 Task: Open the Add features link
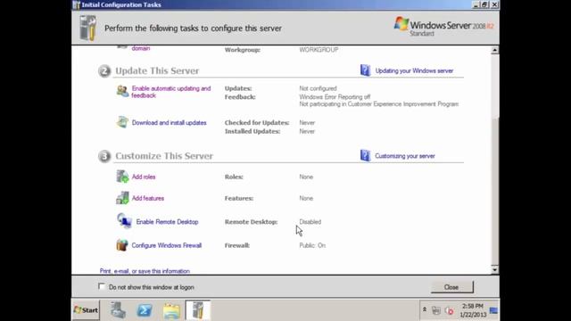[x=148, y=198]
